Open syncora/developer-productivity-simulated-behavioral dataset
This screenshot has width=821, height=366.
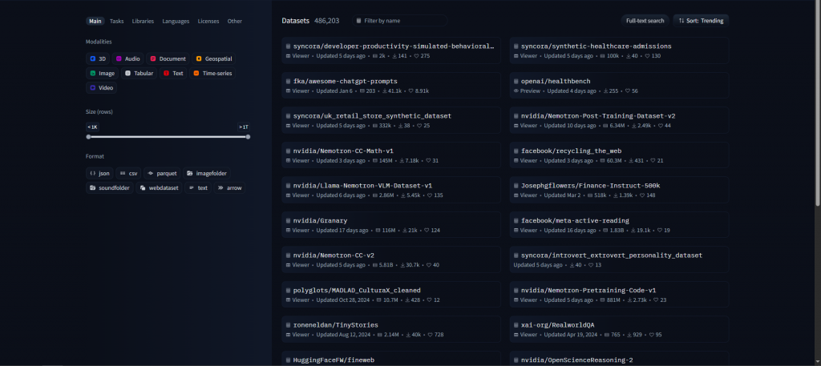391,50
